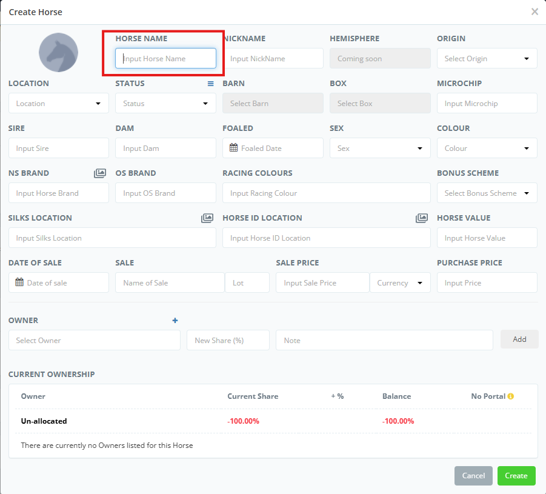This screenshot has height=494, width=546.
Task: Click the Foaled Date field
Action: click(273, 149)
